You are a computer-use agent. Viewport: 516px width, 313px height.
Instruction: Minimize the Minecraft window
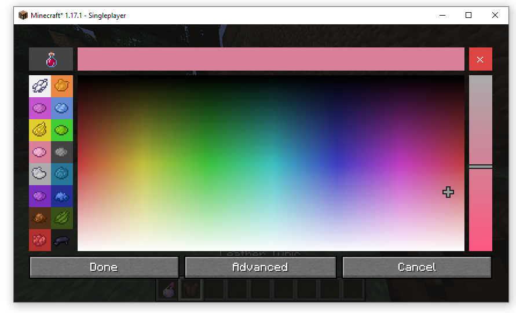442,15
